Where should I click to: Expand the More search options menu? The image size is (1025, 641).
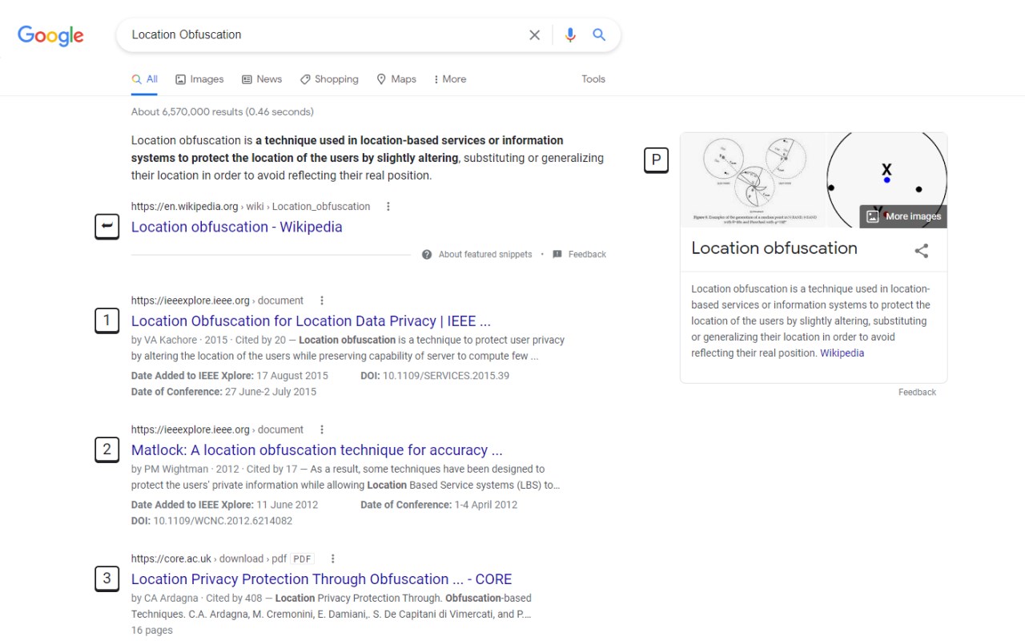[x=449, y=79]
